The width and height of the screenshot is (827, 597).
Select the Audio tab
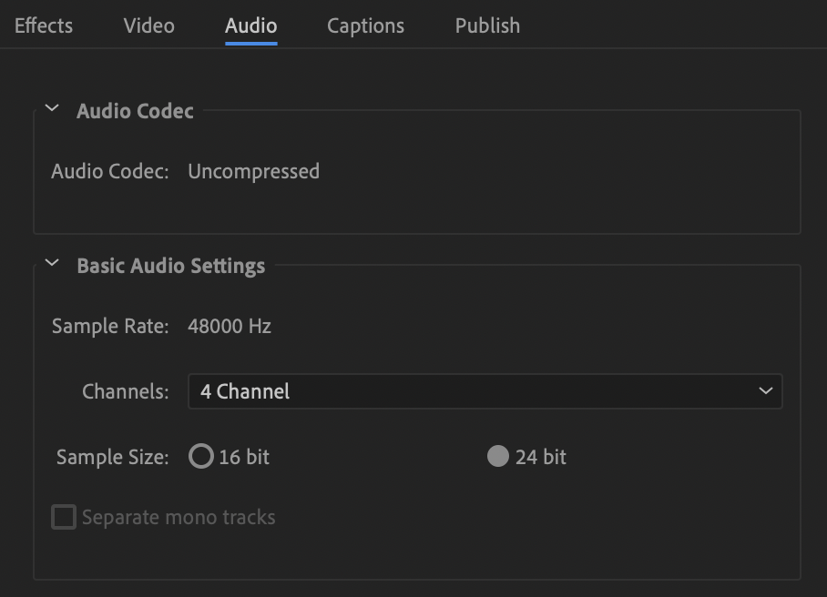250,25
